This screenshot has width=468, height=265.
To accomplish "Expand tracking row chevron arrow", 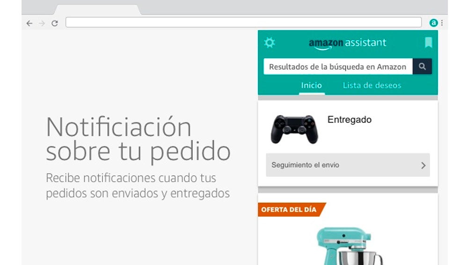I will (423, 165).
